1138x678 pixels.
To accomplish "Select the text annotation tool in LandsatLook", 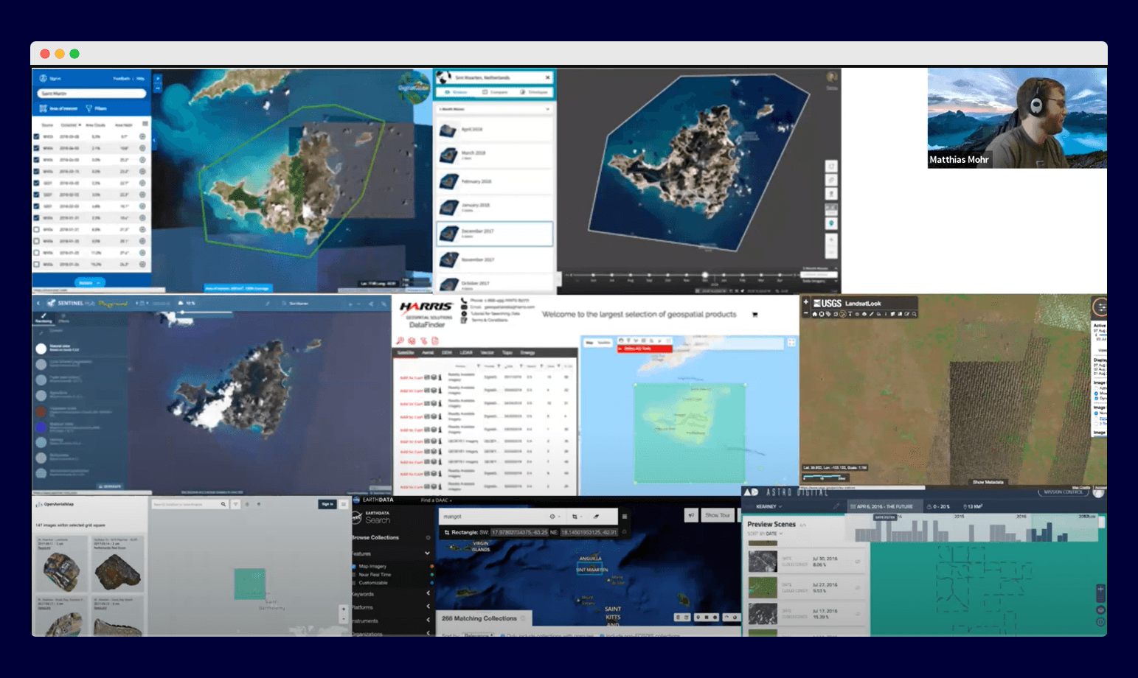I will (x=850, y=314).
